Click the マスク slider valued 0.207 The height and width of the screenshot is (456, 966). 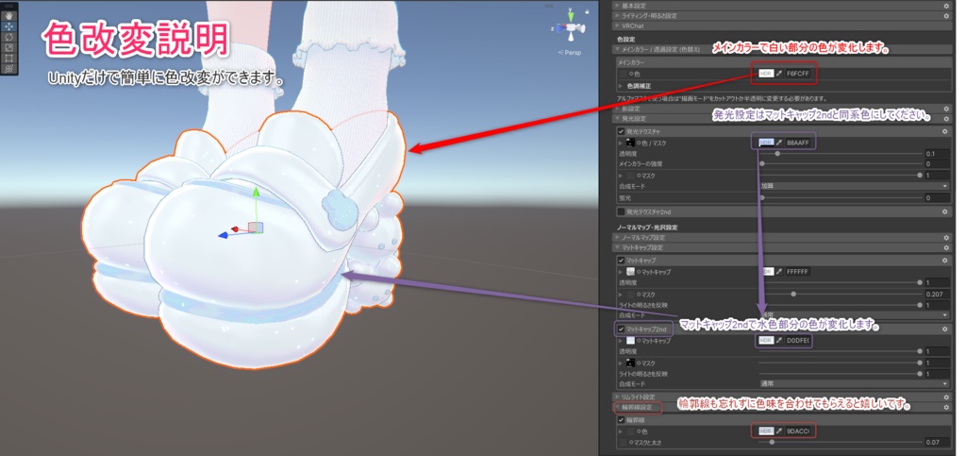[x=841, y=294]
